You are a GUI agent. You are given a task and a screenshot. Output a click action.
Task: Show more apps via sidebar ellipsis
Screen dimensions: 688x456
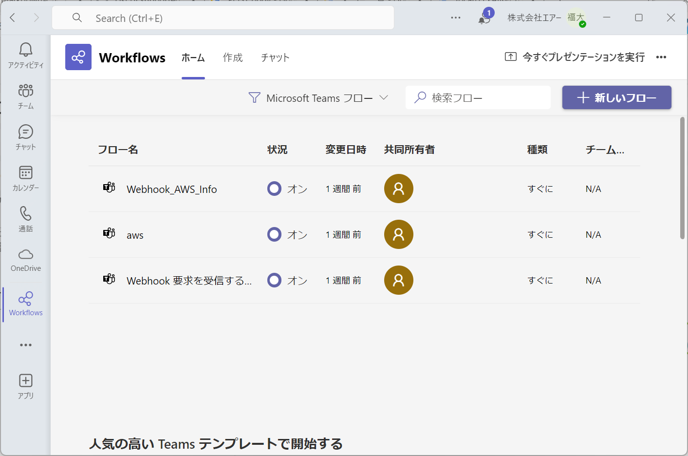(x=26, y=345)
